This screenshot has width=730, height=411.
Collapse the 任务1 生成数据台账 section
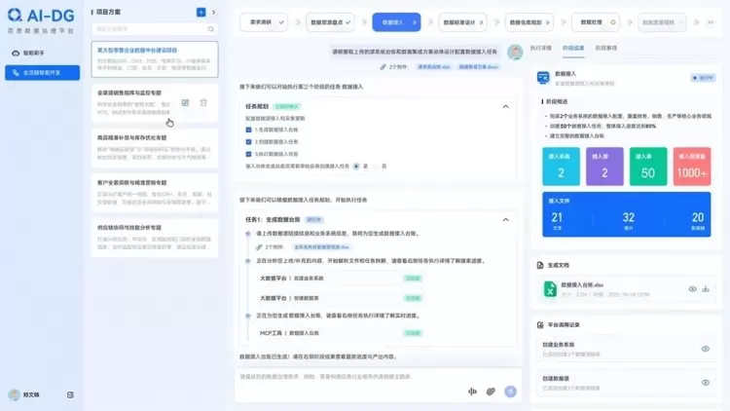505,219
